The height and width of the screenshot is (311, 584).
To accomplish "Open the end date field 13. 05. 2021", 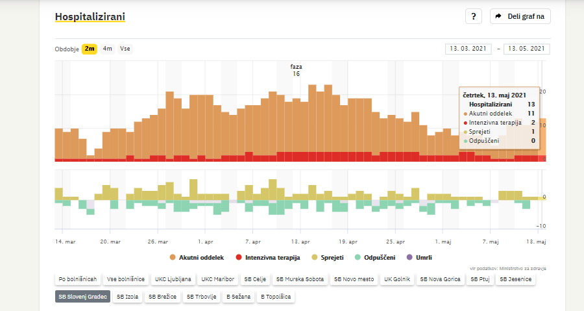I will pos(527,49).
